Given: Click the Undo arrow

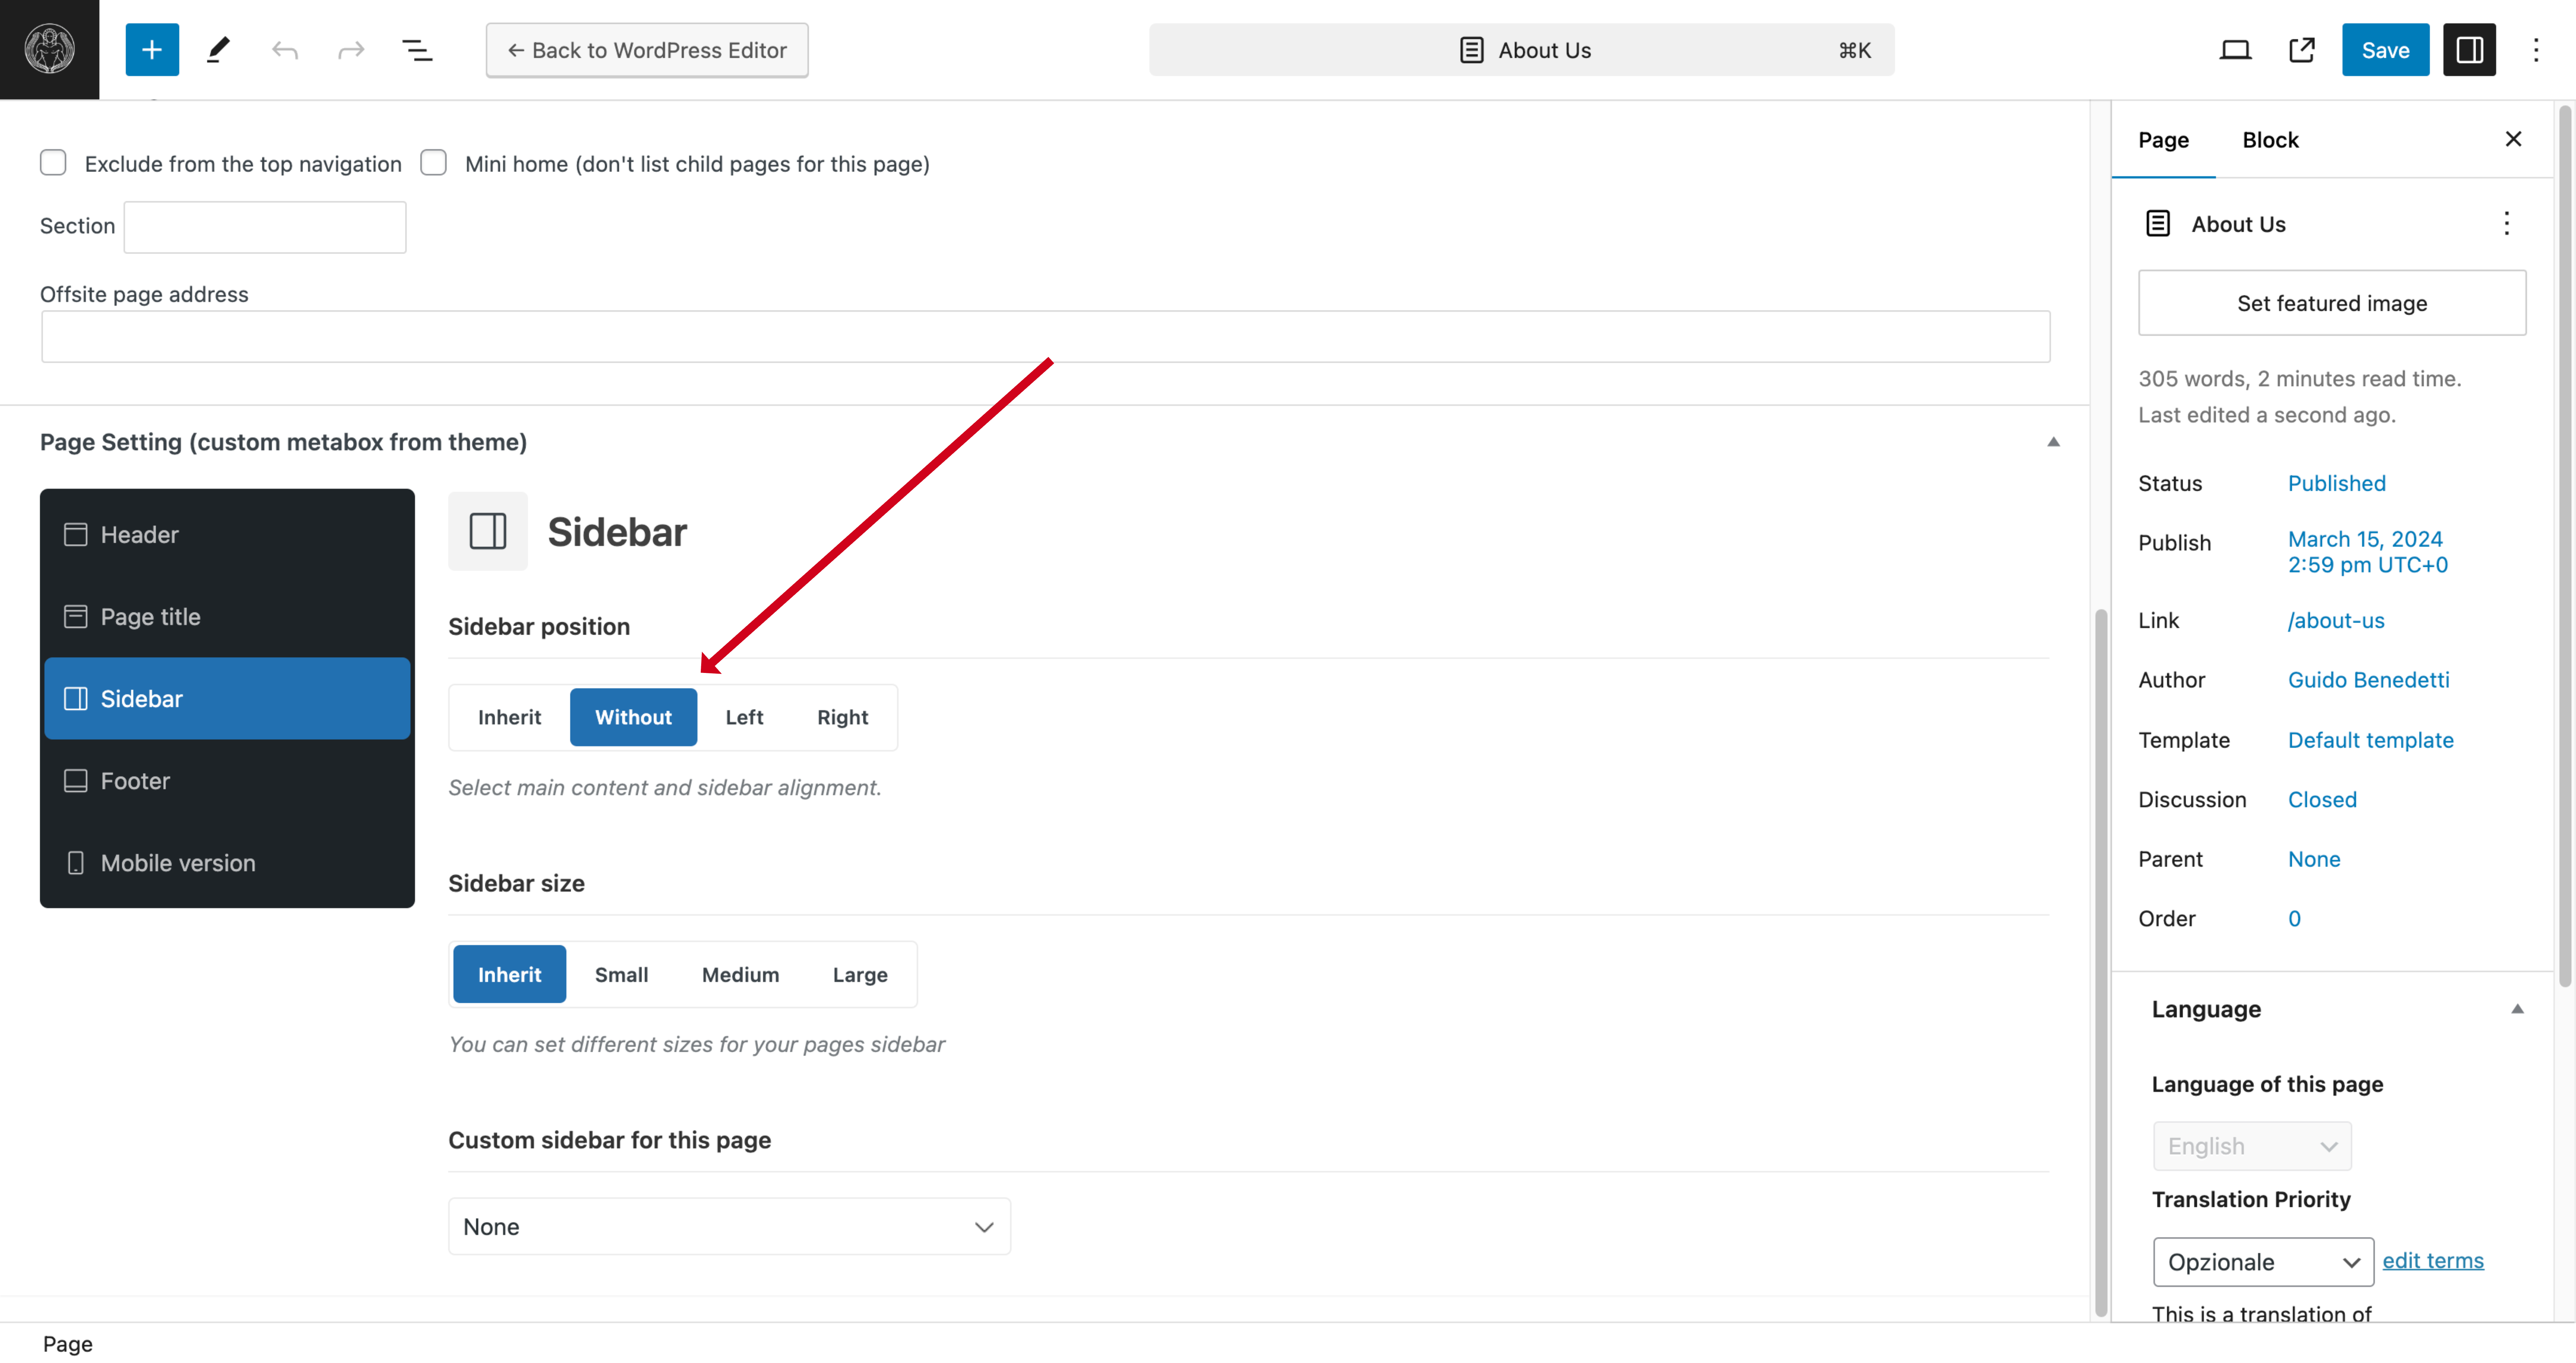Looking at the screenshot, I should [x=285, y=50].
